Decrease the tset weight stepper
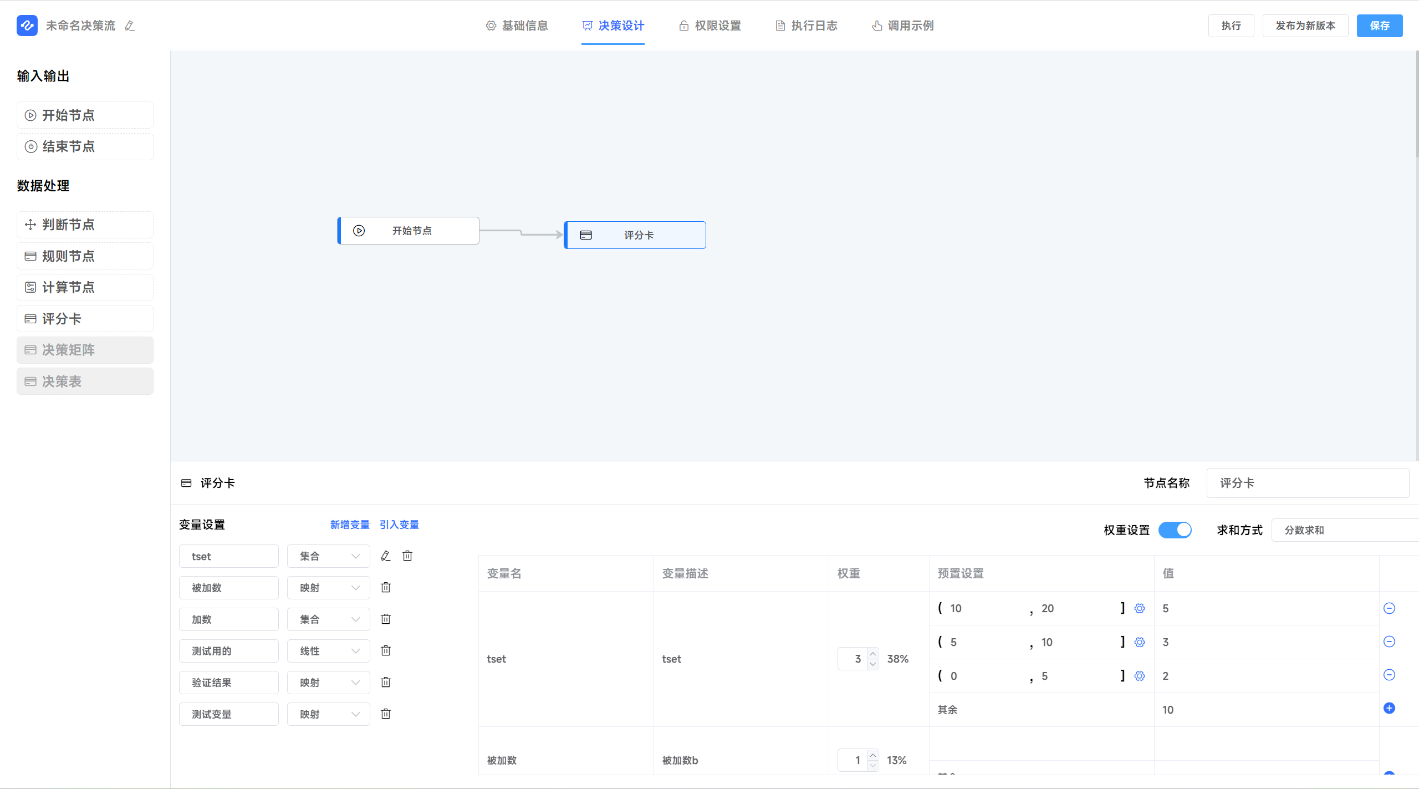Image resolution: width=1419 pixels, height=789 pixels. (873, 664)
